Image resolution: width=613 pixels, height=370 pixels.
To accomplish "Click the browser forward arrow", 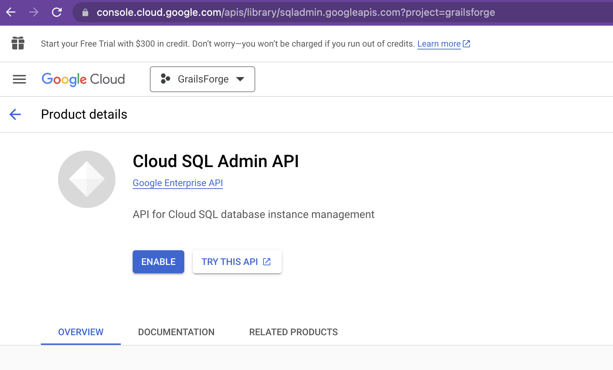I will [34, 12].
